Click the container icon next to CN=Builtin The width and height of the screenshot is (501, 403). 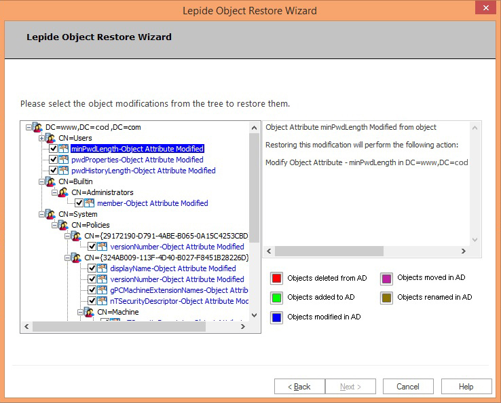click(x=50, y=181)
